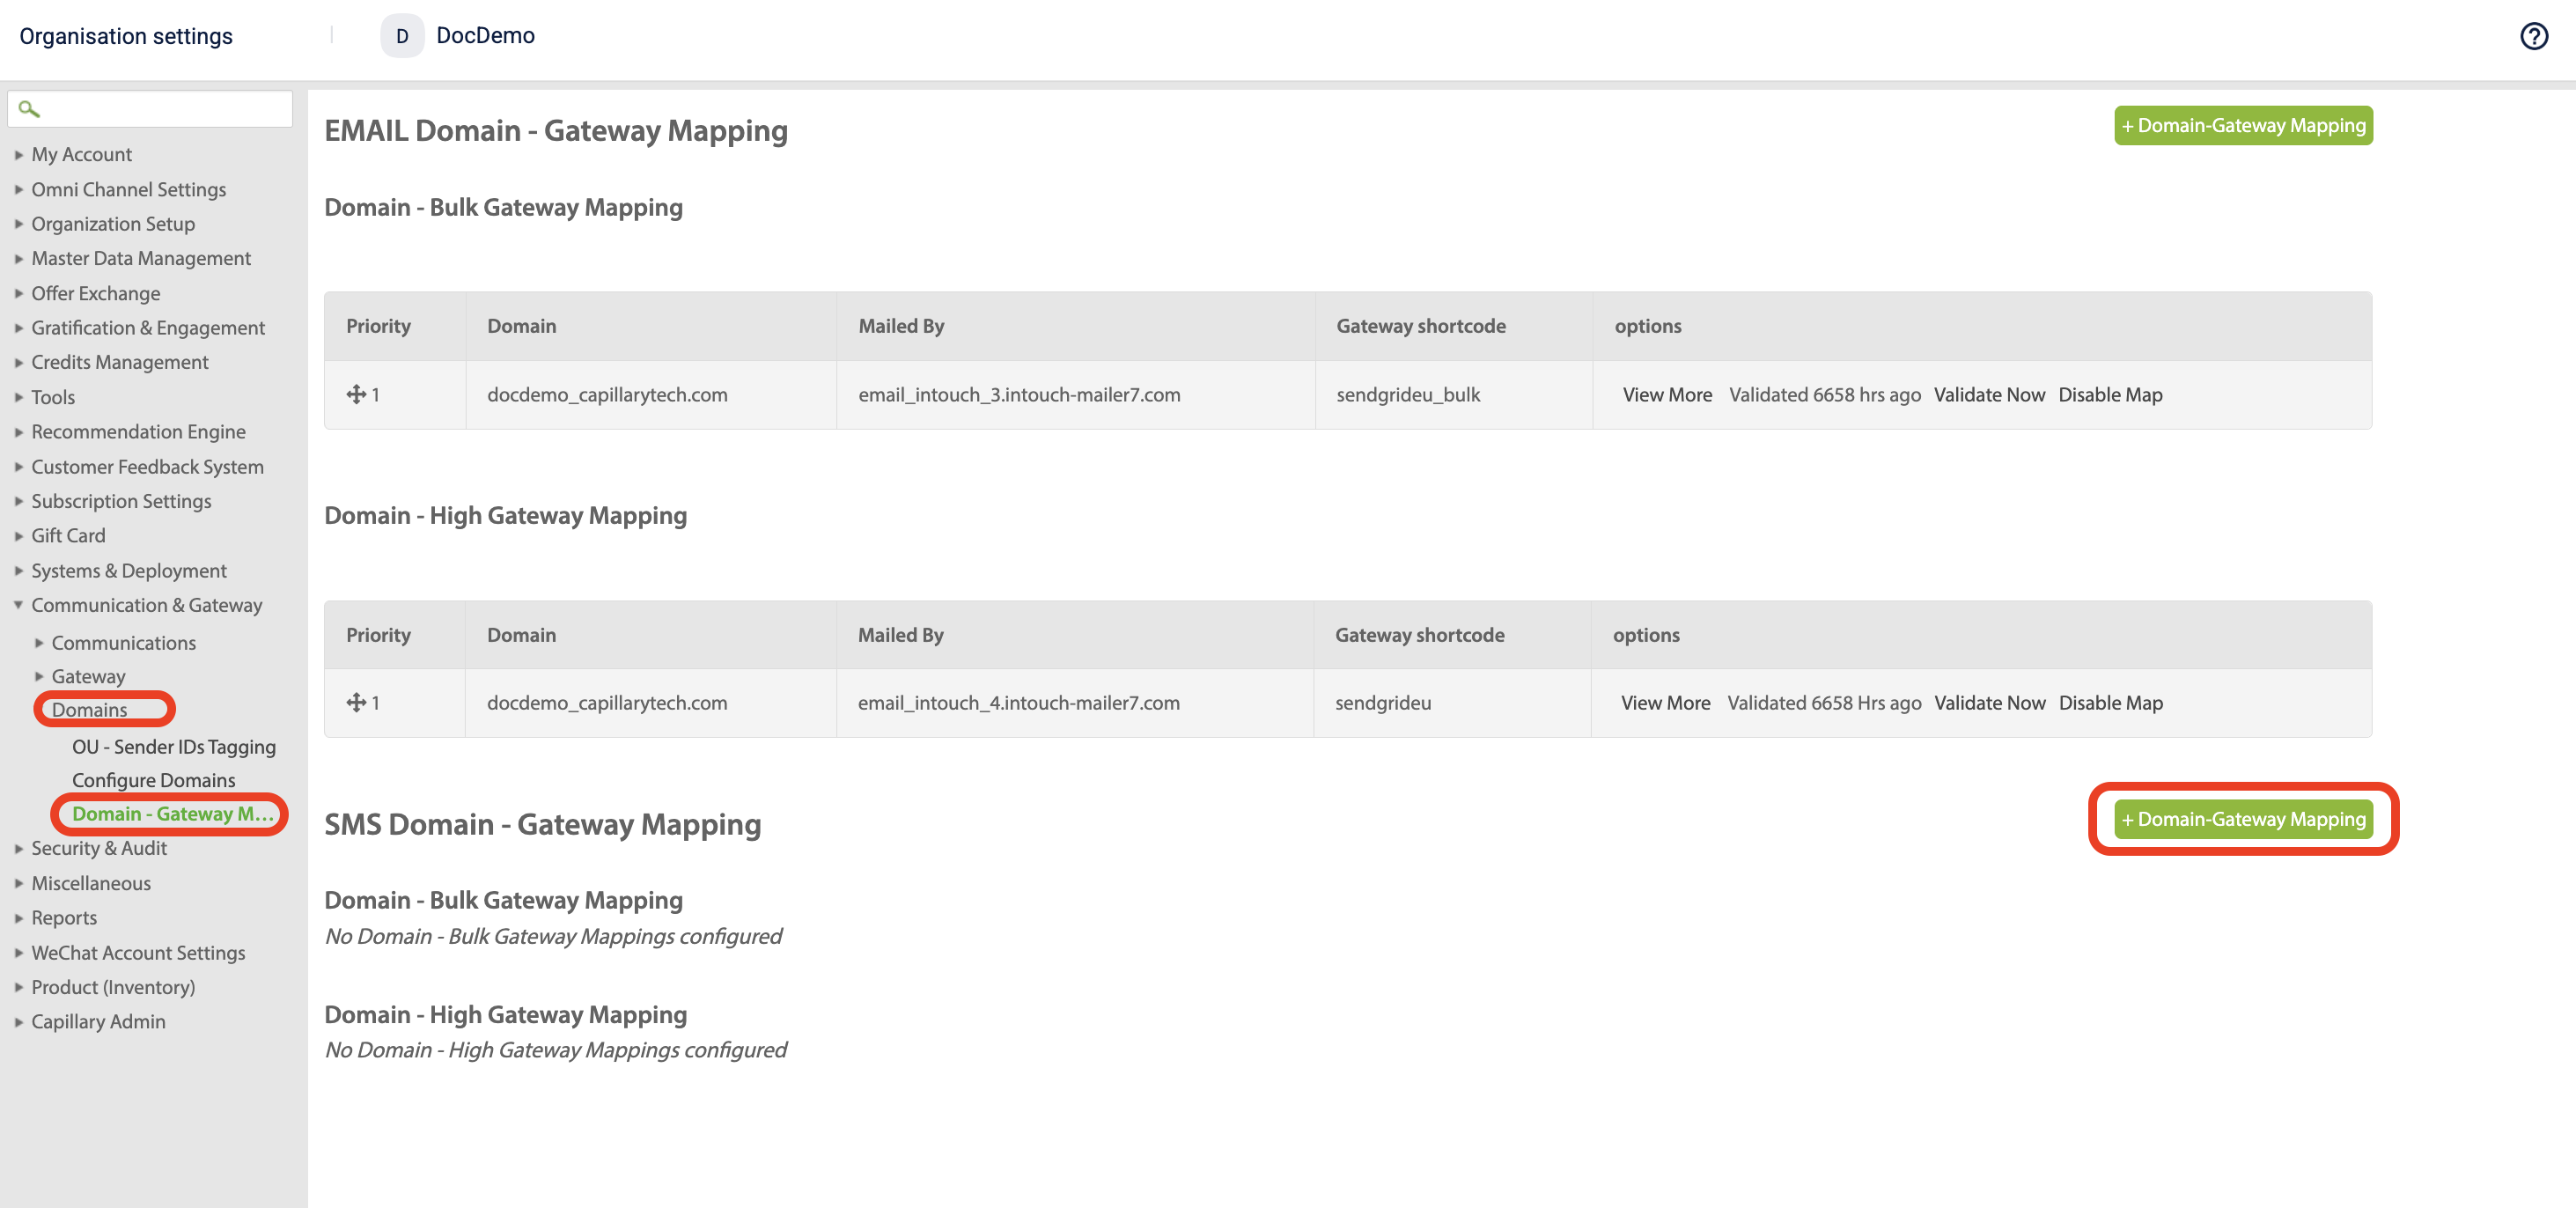Image resolution: width=2576 pixels, height=1208 pixels.
Task: Open Security & Audit menu item
Action: click(99, 848)
